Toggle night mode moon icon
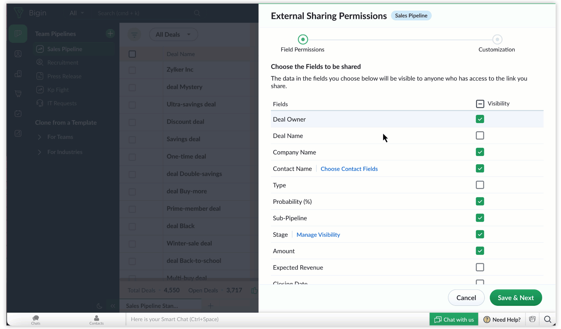This screenshot has height=329, width=561. pyautogui.click(x=99, y=306)
